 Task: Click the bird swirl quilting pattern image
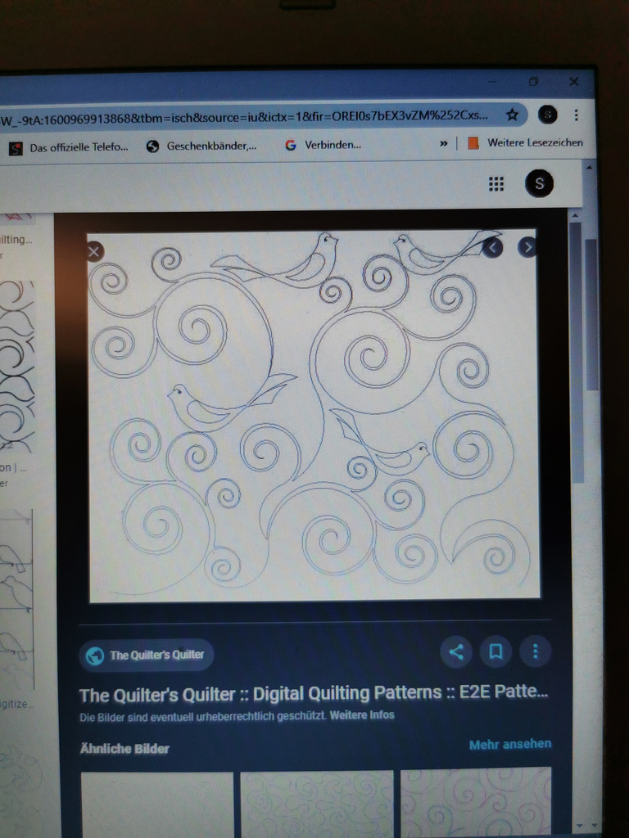tap(314, 416)
